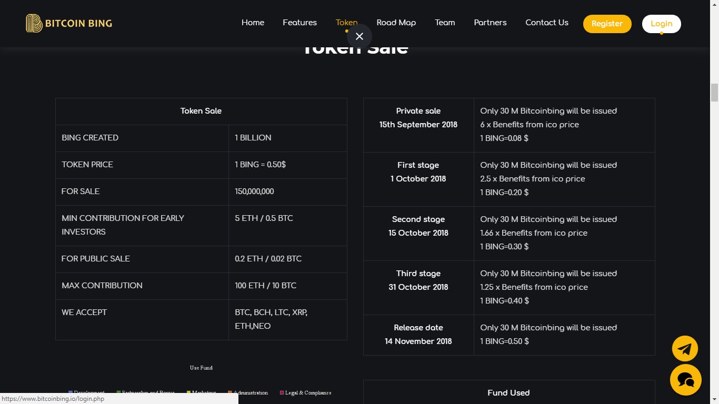Click the Administration legend swatch

click(230, 392)
